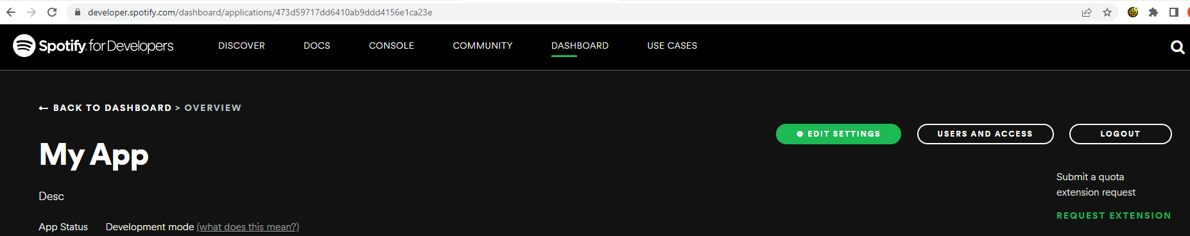
Task: Select the Dashboard tab
Action: coord(580,46)
